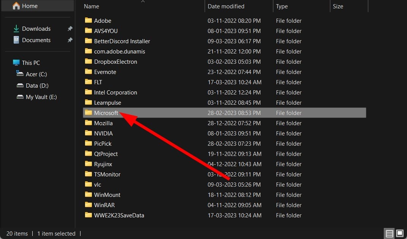Click the FLT folder icon

coord(88,82)
